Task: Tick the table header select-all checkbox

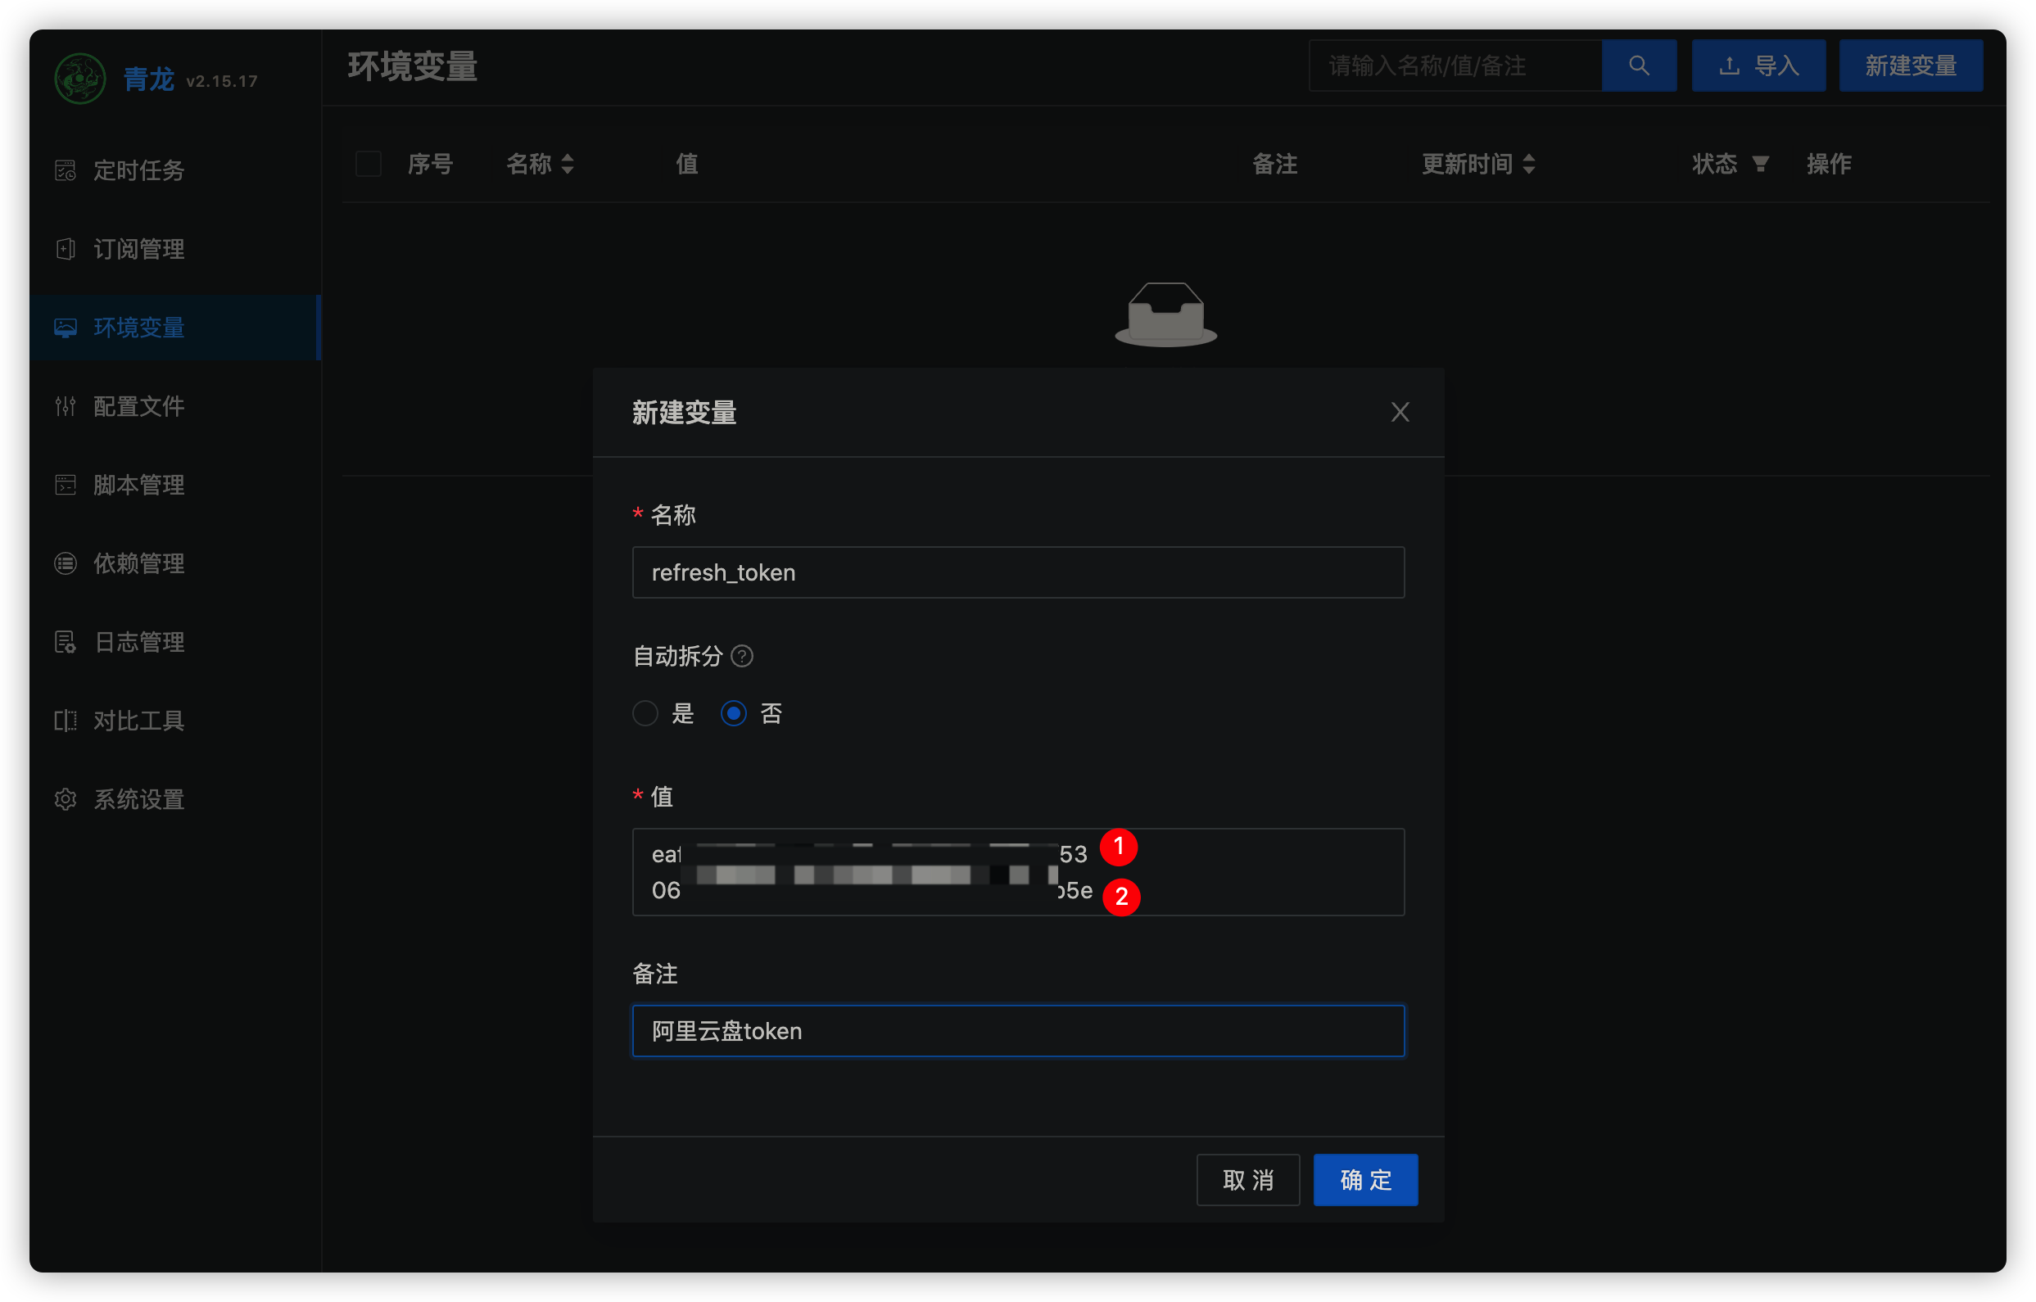Action: tap(369, 163)
